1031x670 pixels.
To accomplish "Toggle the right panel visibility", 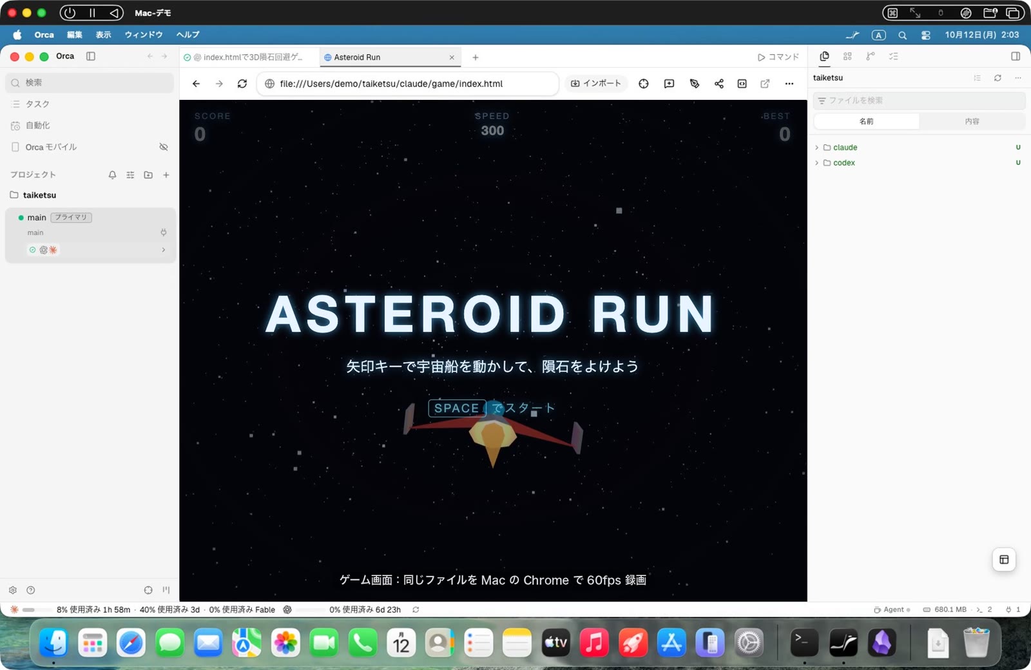I will tap(1016, 56).
